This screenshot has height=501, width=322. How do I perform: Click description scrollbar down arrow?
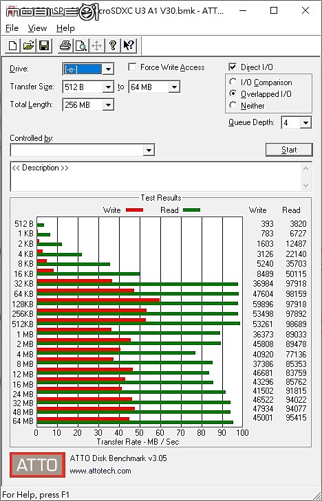(306, 186)
